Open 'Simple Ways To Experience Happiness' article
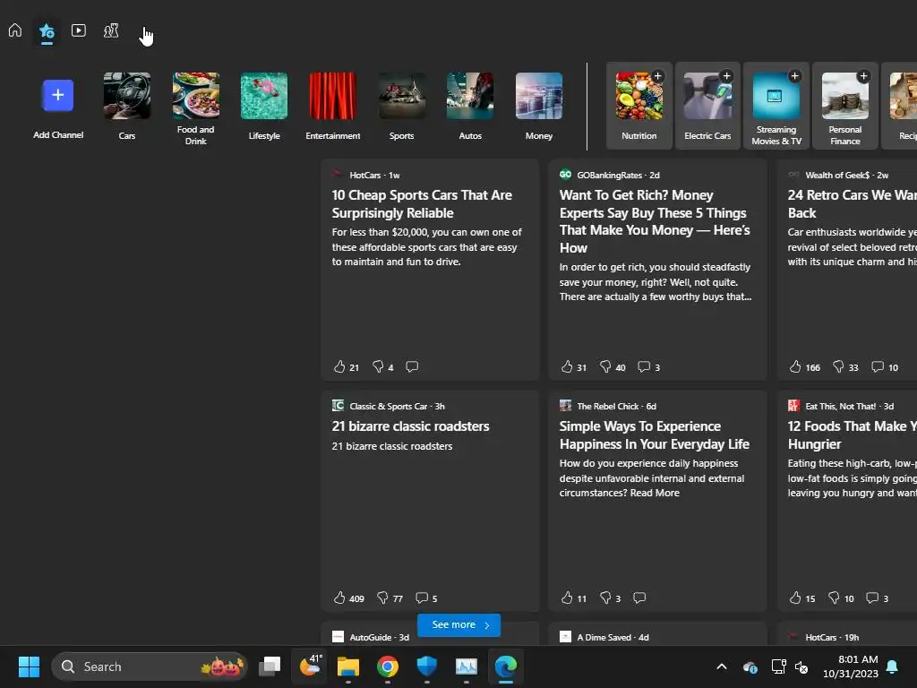917x688 pixels. [654, 434]
